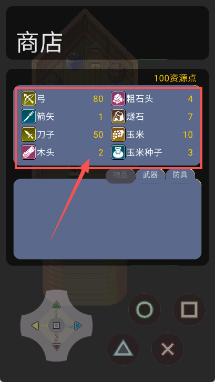215x382 pixels.
Task: Select the arrow (箭矢) item icon
Action: (x=28, y=117)
